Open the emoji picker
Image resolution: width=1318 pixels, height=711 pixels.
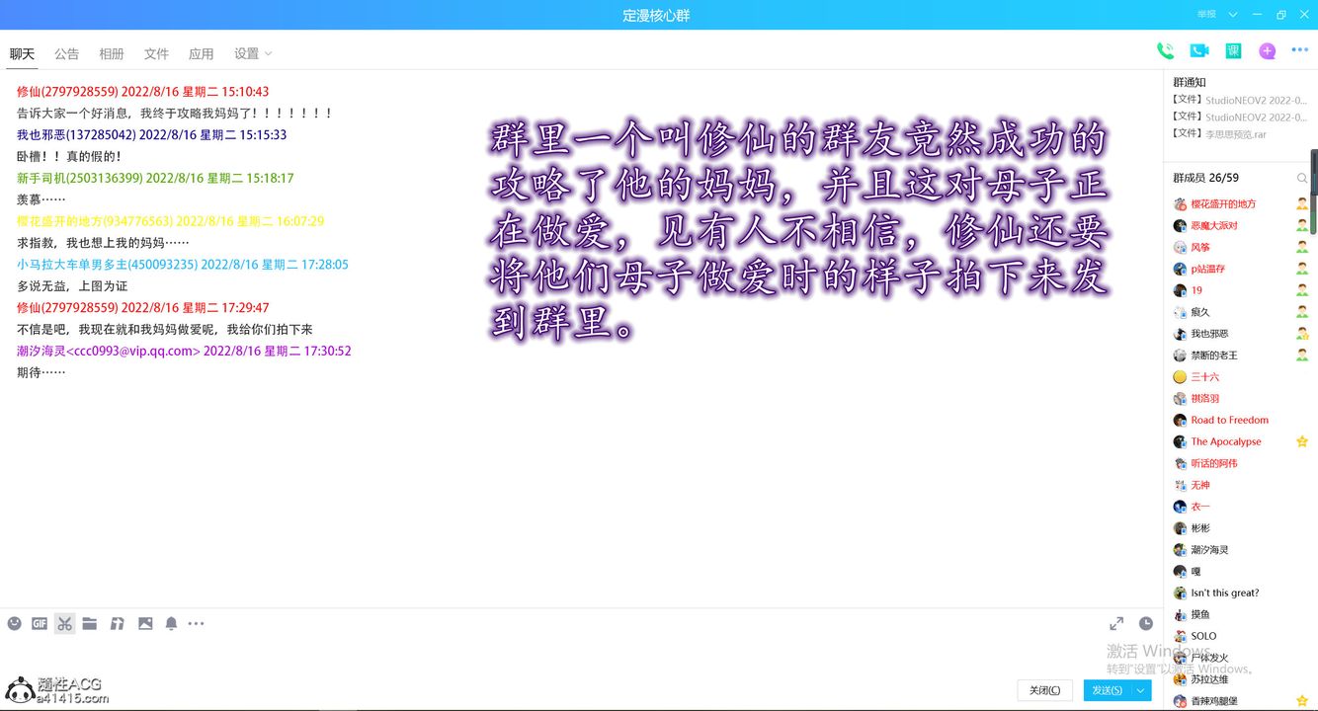pyautogui.click(x=15, y=623)
